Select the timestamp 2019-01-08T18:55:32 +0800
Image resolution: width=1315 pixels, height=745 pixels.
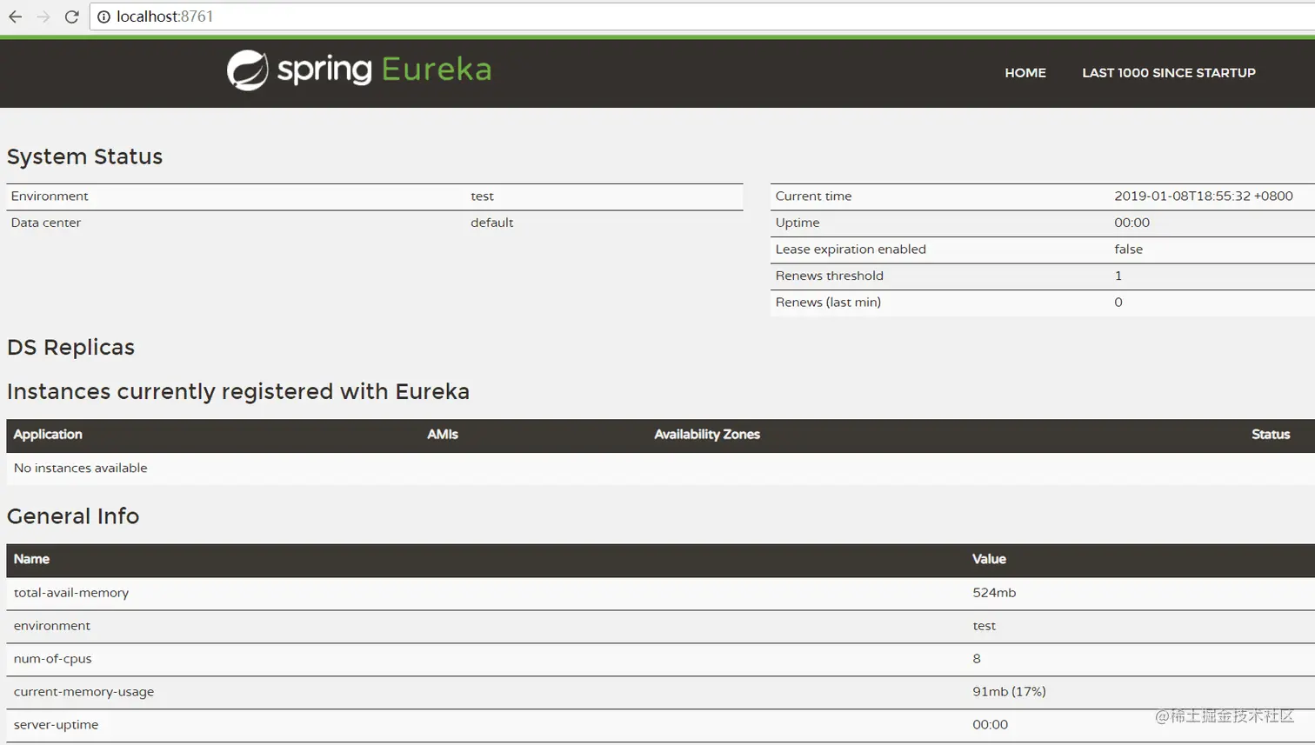click(1203, 196)
